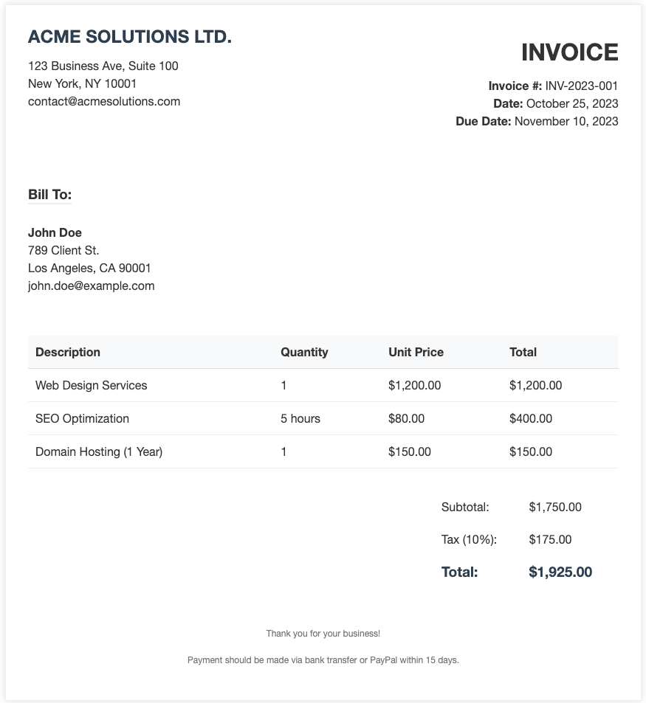Click the contact@acmesolutions.com email address

tap(104, 102)
